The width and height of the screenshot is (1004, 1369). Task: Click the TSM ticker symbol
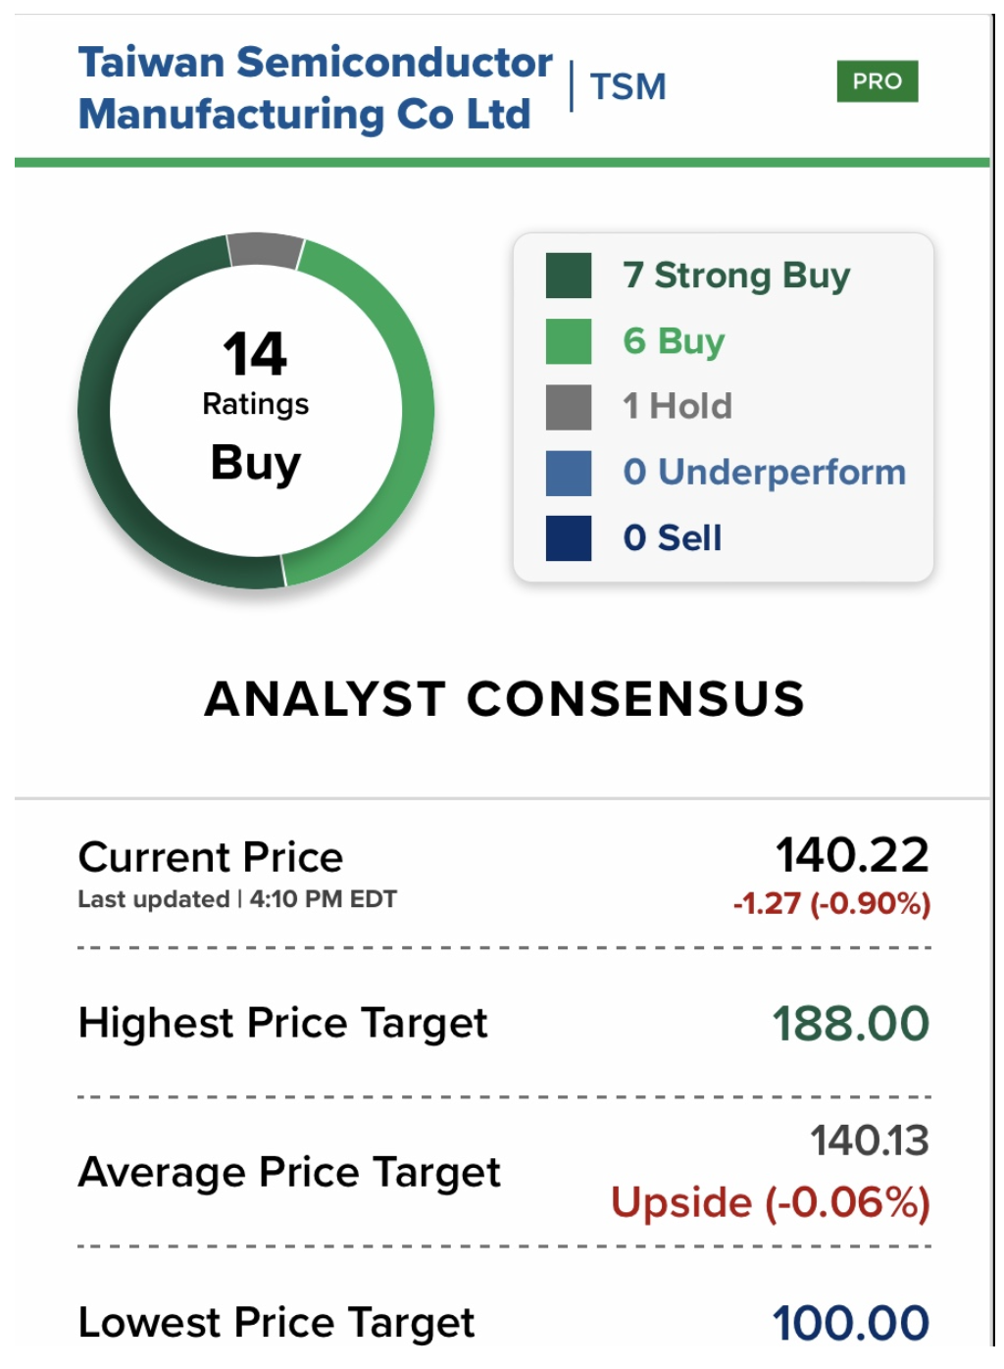point(627,87)
